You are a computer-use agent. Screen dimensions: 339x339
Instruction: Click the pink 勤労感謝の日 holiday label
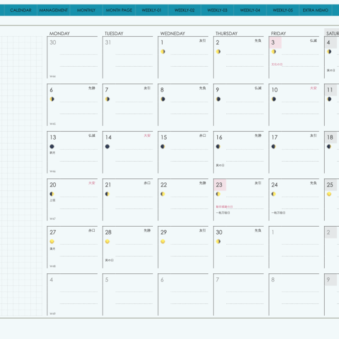[x=224, y=207]
